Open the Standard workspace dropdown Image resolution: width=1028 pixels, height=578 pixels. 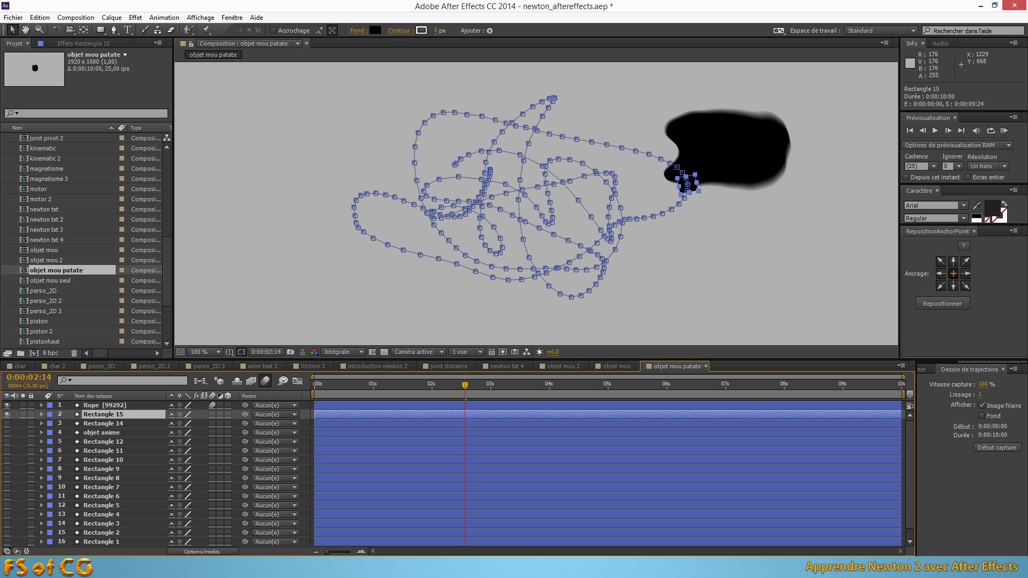(881, 31)
